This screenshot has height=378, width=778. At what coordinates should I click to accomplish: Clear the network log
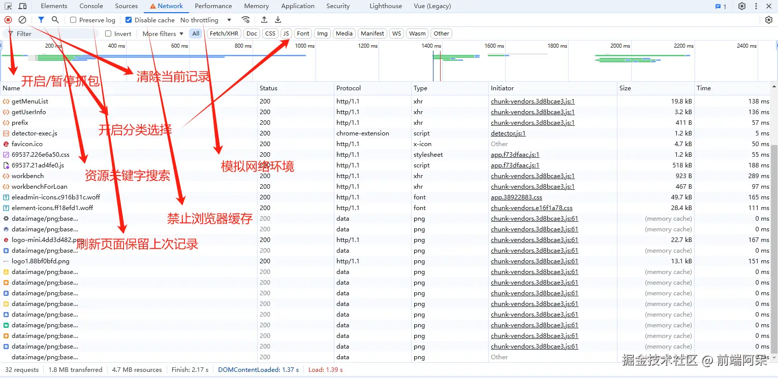pos(22,20)
